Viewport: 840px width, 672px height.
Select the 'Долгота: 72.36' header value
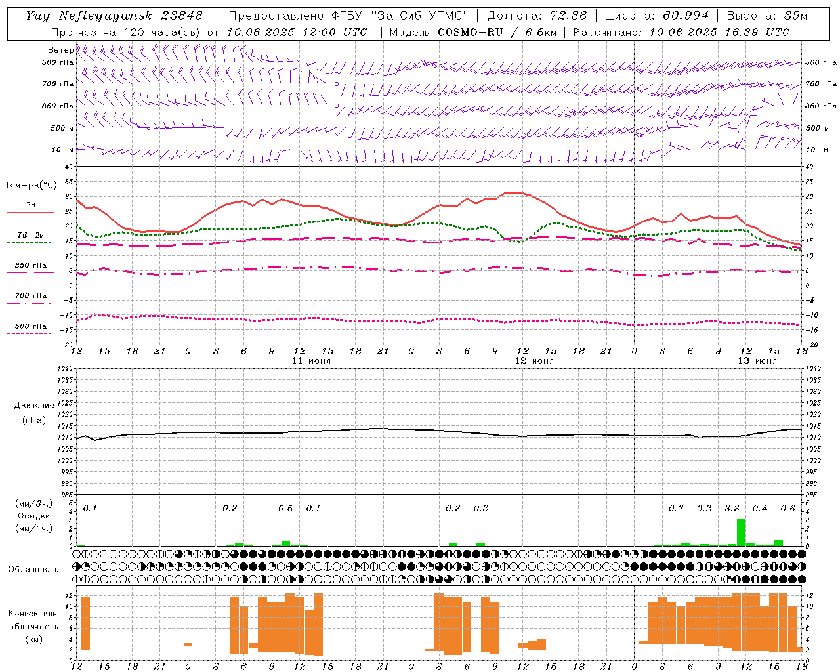click(537, 16)
